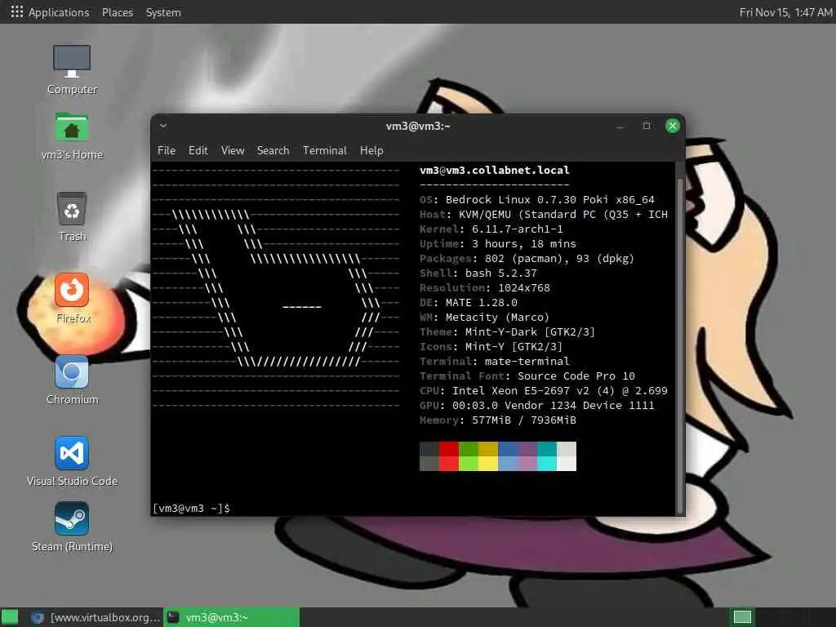Viewport: 836px width, 627px height.
Task: Click the Kernel: 6.11.7-arch1-1 line
Action: pyautogui.click(x=491, y=229)
